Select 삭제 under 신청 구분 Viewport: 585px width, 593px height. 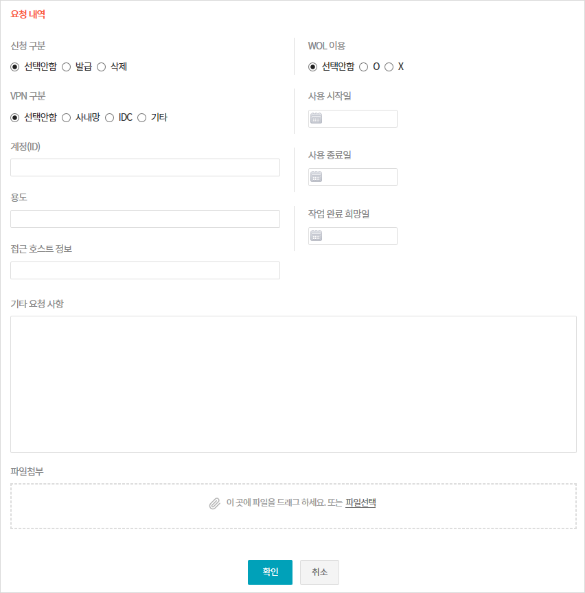(x=101, y=67)
